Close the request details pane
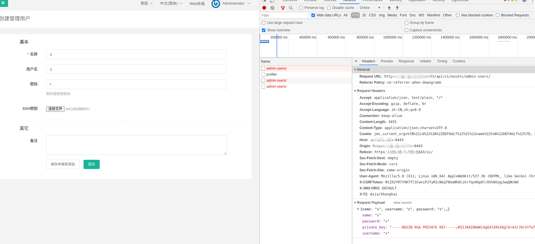535x244 pixels. (356, 61)
